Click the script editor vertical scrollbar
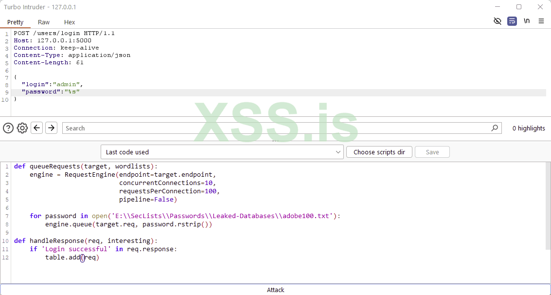The height and width of the screenshot is (295, 551). click(x=548, y=205)
